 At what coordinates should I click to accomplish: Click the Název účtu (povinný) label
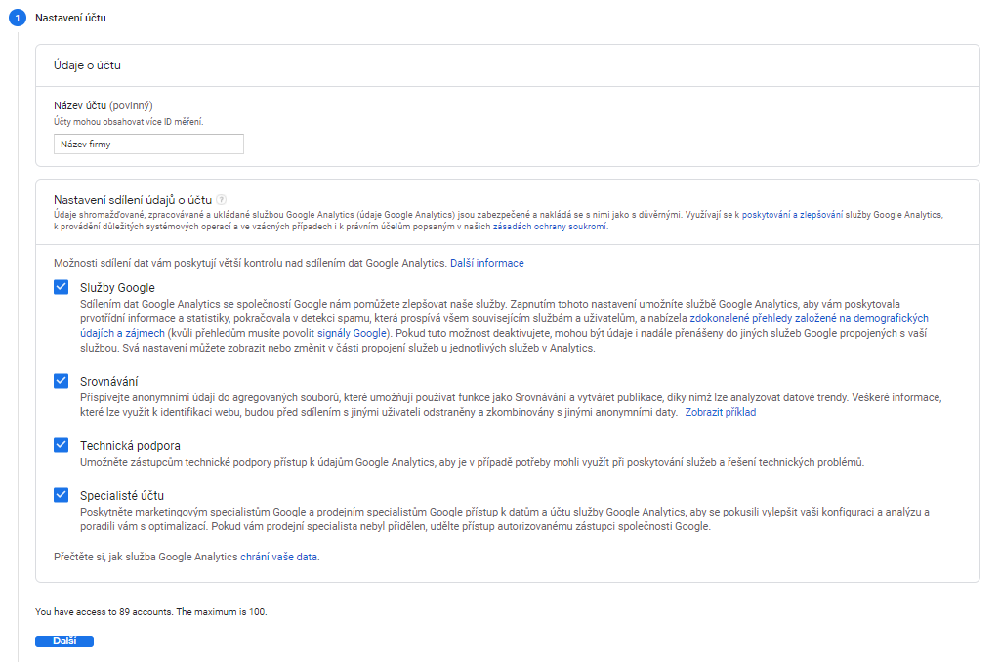[104, 105]
